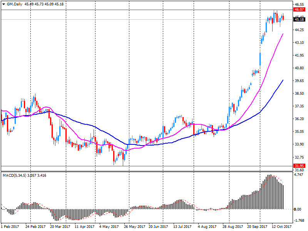Click the 11 Apr 2017 date label
Viewport: 308px width, 231px height.
coord(84,227)
